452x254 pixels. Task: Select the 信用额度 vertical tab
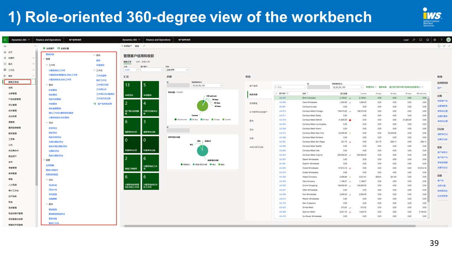[x=254, y=103]
